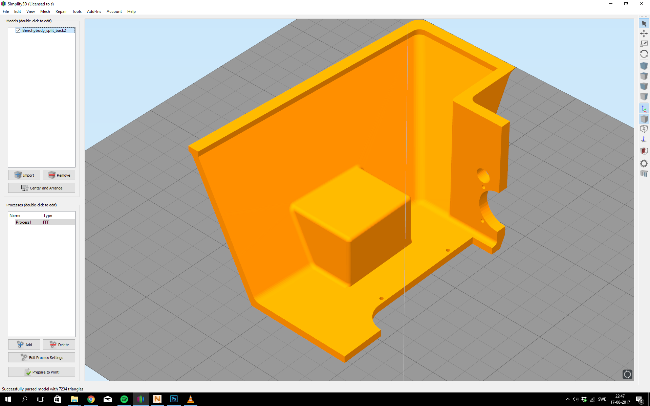Select the normal selection arrow tool

pyautogui.click(x=644, y=24)
